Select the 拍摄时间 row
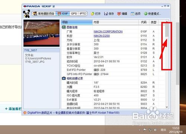 coord(113,104)
